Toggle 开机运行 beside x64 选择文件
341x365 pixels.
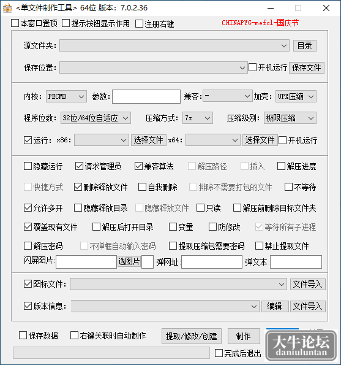point(282,140)
